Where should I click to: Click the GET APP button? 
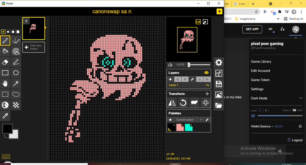(252, 29)
